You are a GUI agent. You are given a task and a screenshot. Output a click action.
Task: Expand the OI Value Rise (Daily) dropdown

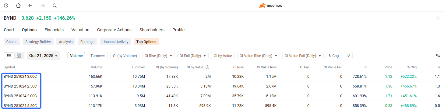[x=258, y=56]
